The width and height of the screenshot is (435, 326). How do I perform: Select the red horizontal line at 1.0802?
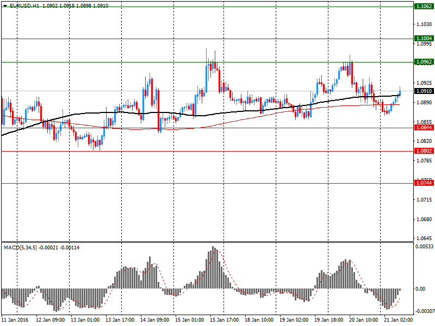(x=207, y=152)
